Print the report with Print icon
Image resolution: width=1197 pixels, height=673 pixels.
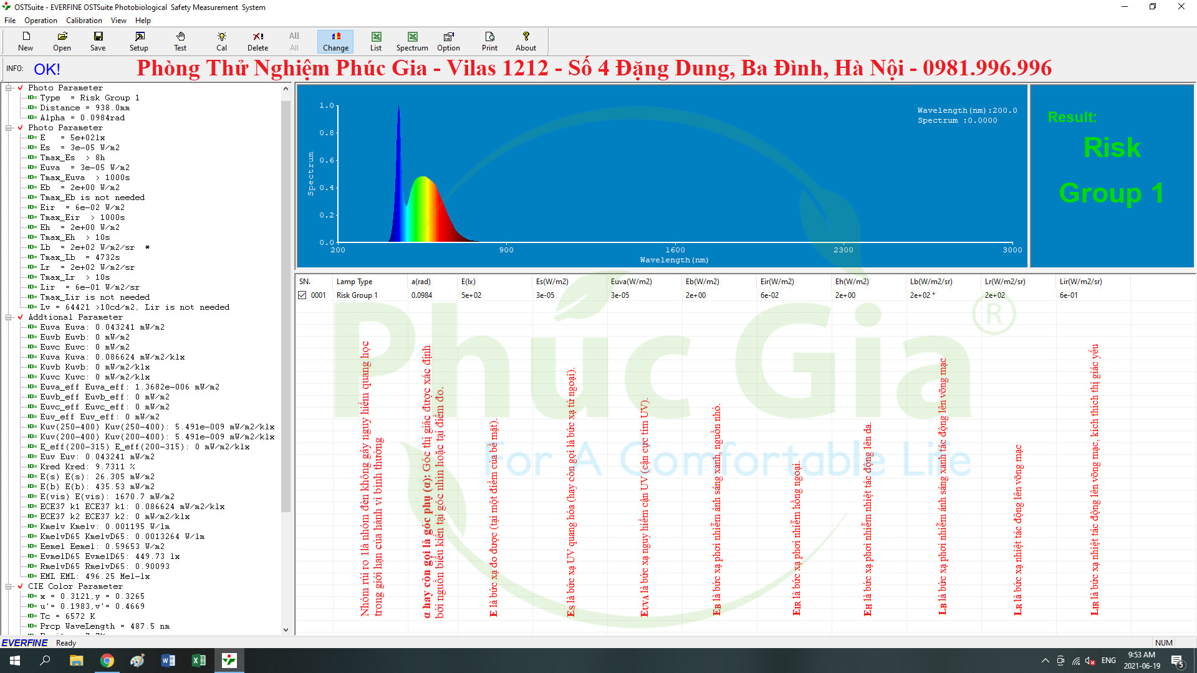coord(489,42)
